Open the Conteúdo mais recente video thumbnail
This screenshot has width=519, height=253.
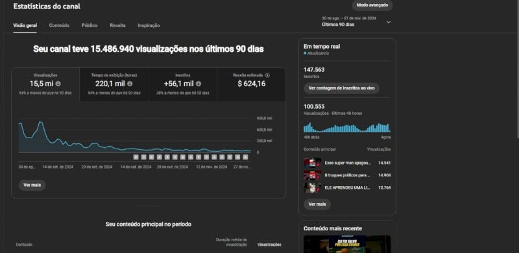click(347, 244)
